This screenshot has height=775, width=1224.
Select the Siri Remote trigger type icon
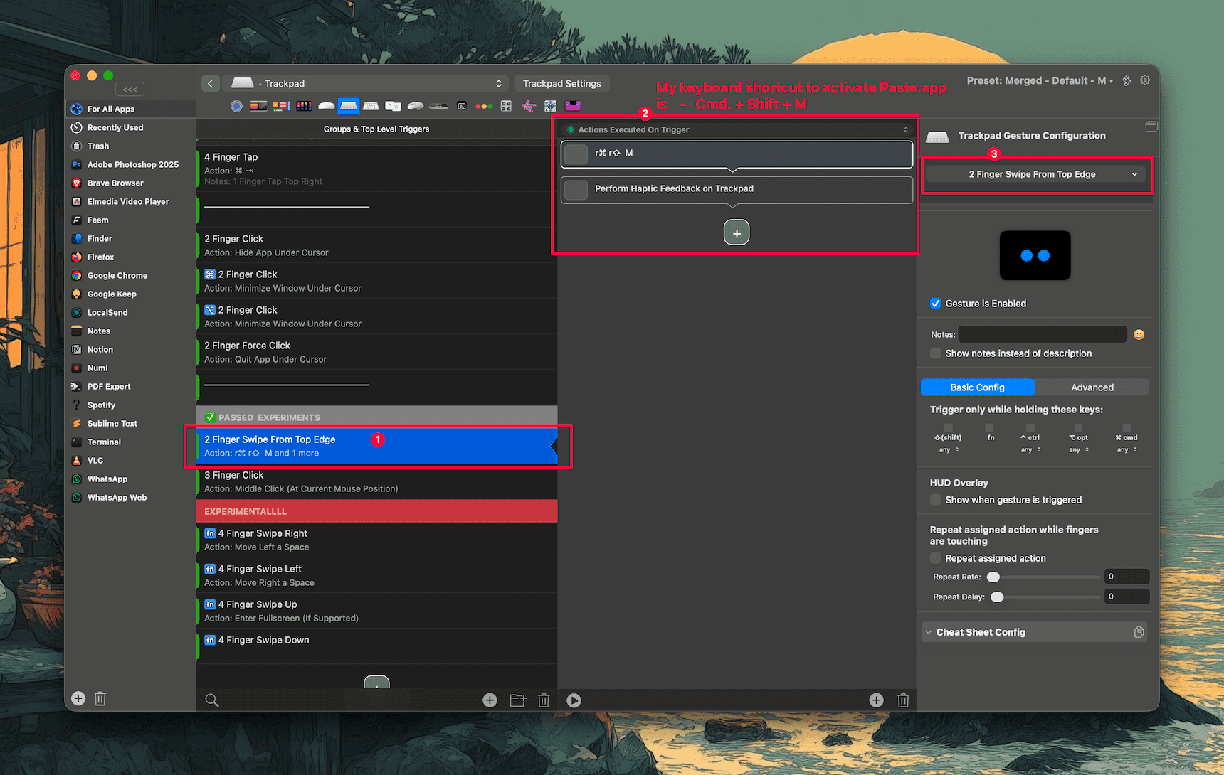(438, 106)
